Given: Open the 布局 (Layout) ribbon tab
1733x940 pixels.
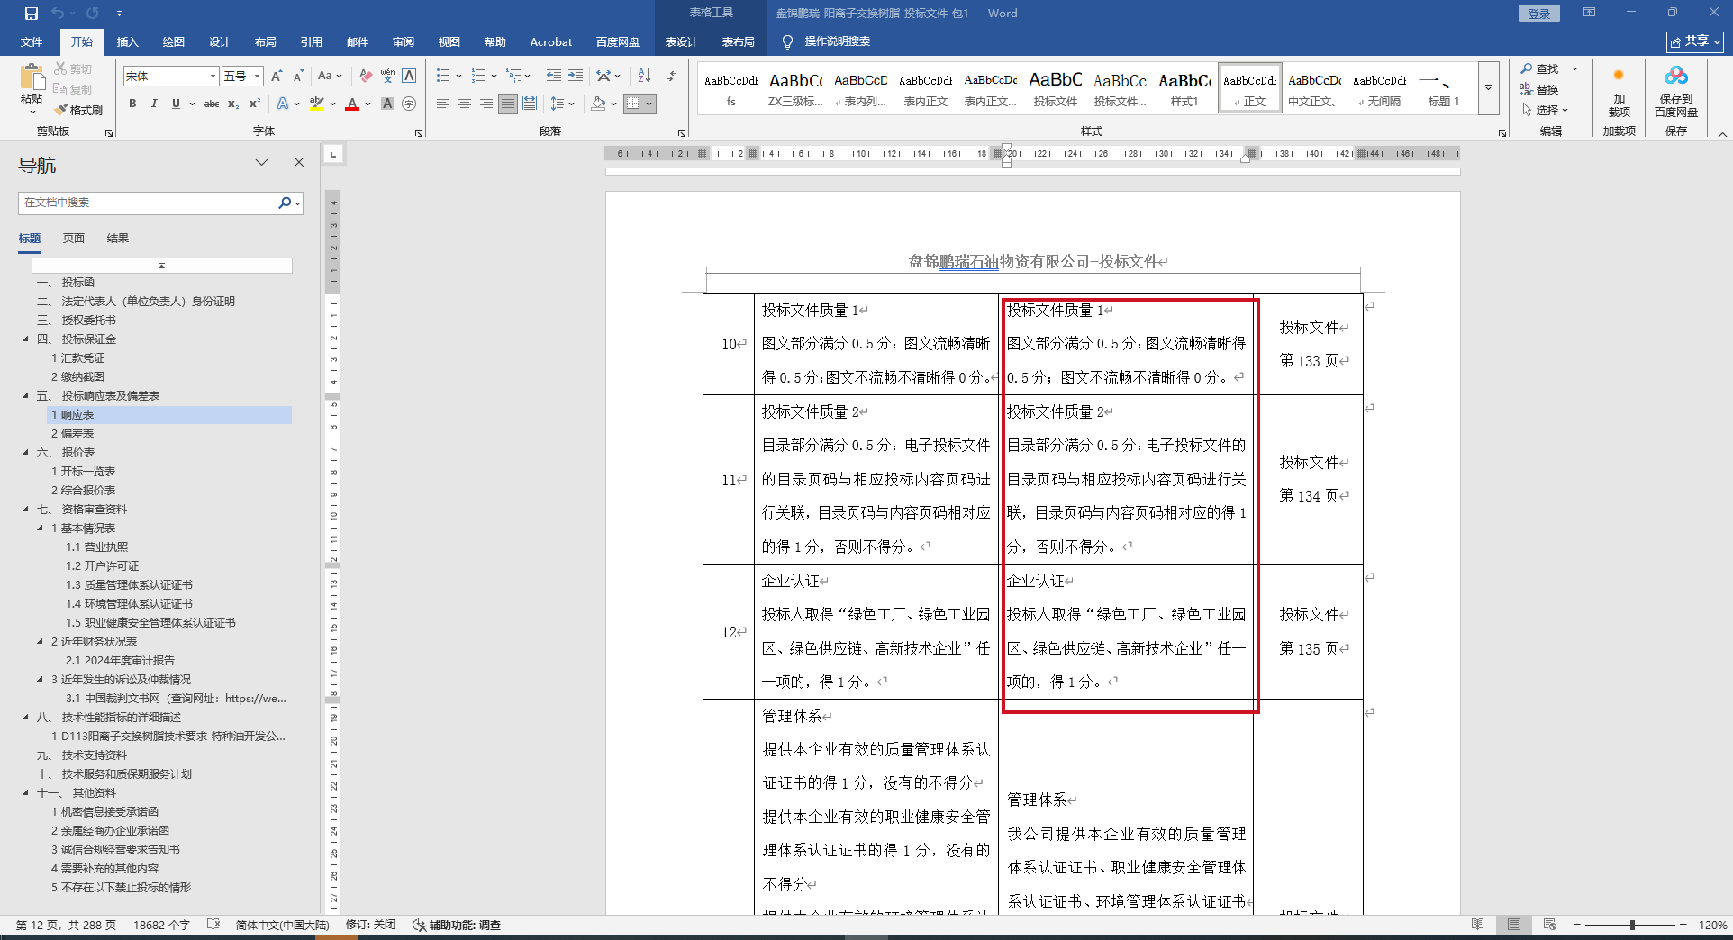Looking at the screenshot, I should pos(266,42).
